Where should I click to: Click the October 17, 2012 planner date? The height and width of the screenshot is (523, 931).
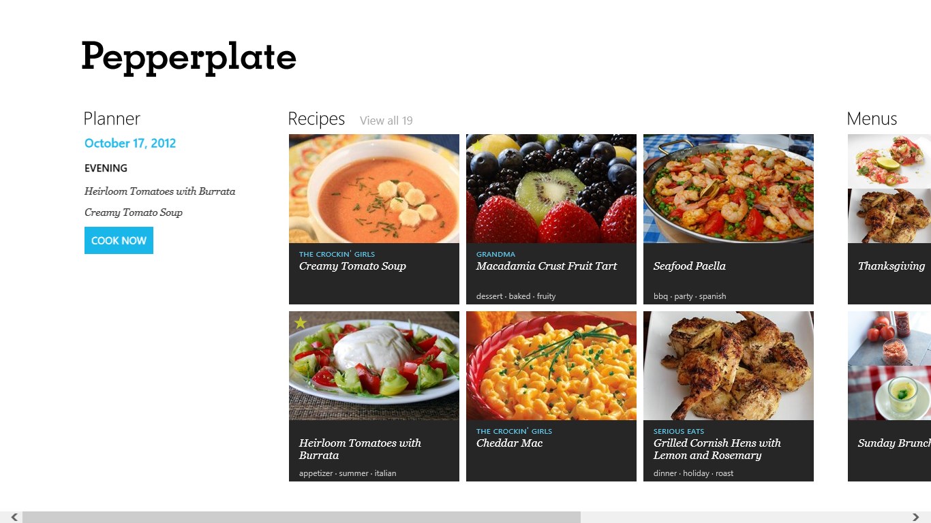[130, 143]
